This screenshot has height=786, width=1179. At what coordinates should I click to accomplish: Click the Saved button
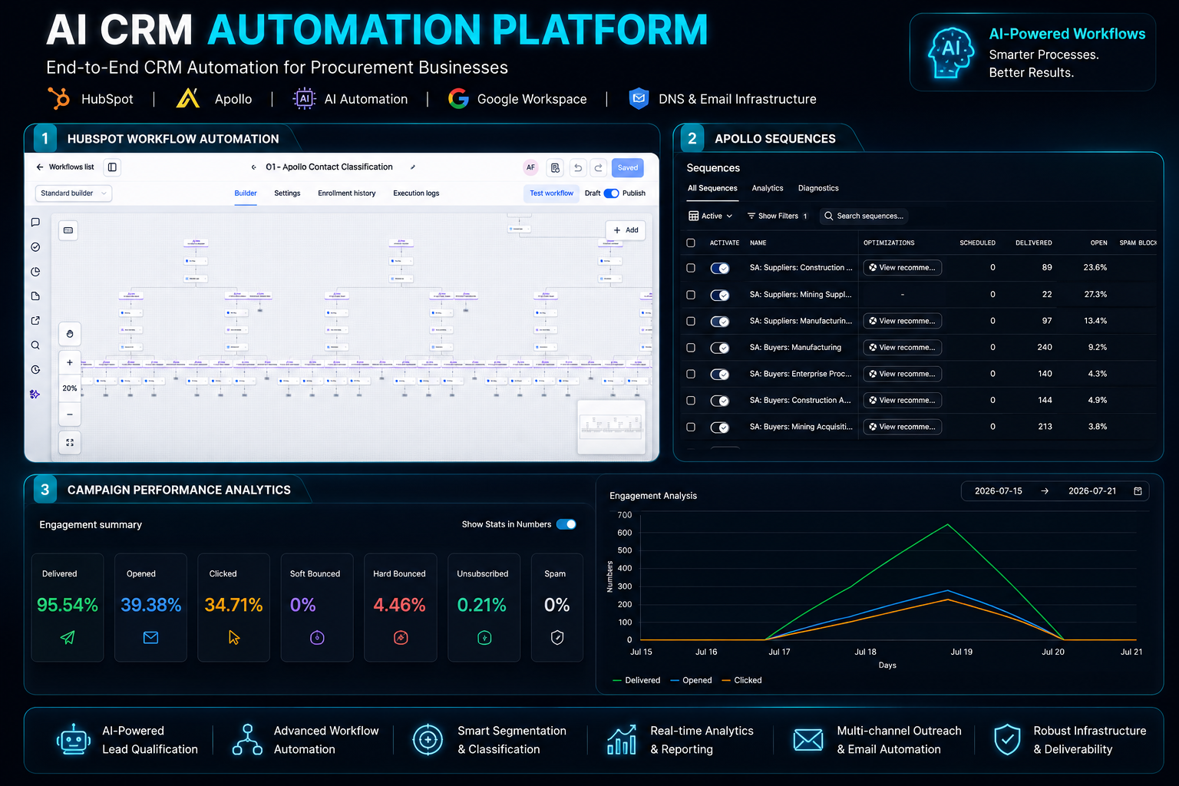pyautogui.click(x=628, y=167)
